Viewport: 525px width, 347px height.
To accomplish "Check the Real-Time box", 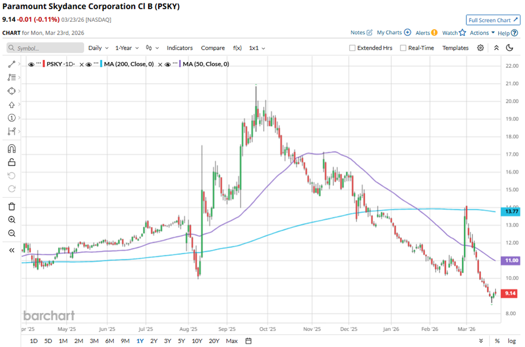I will click(x=403, y=48).
